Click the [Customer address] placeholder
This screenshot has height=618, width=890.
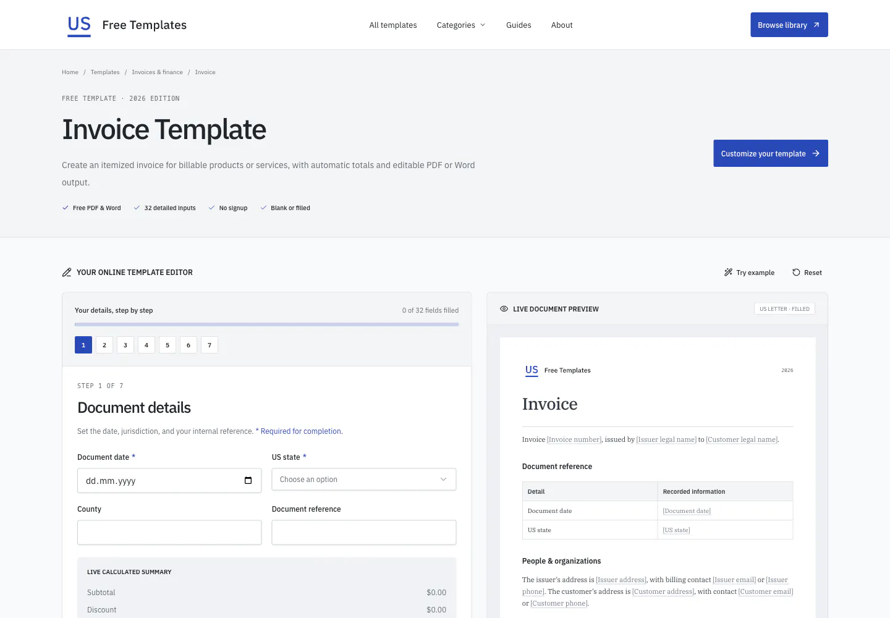click(x=663, y=591)
